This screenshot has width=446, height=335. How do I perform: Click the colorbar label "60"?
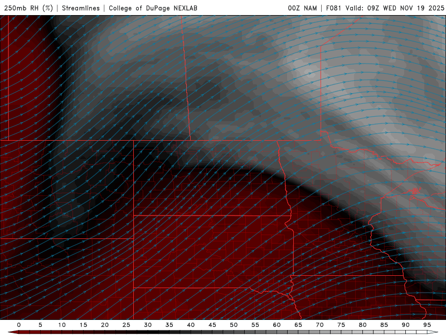[277, 325]
